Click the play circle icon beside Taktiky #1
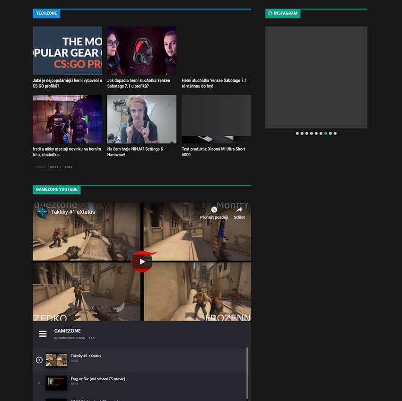The width and height of the screenshot is (402, 401). (39, 360)
